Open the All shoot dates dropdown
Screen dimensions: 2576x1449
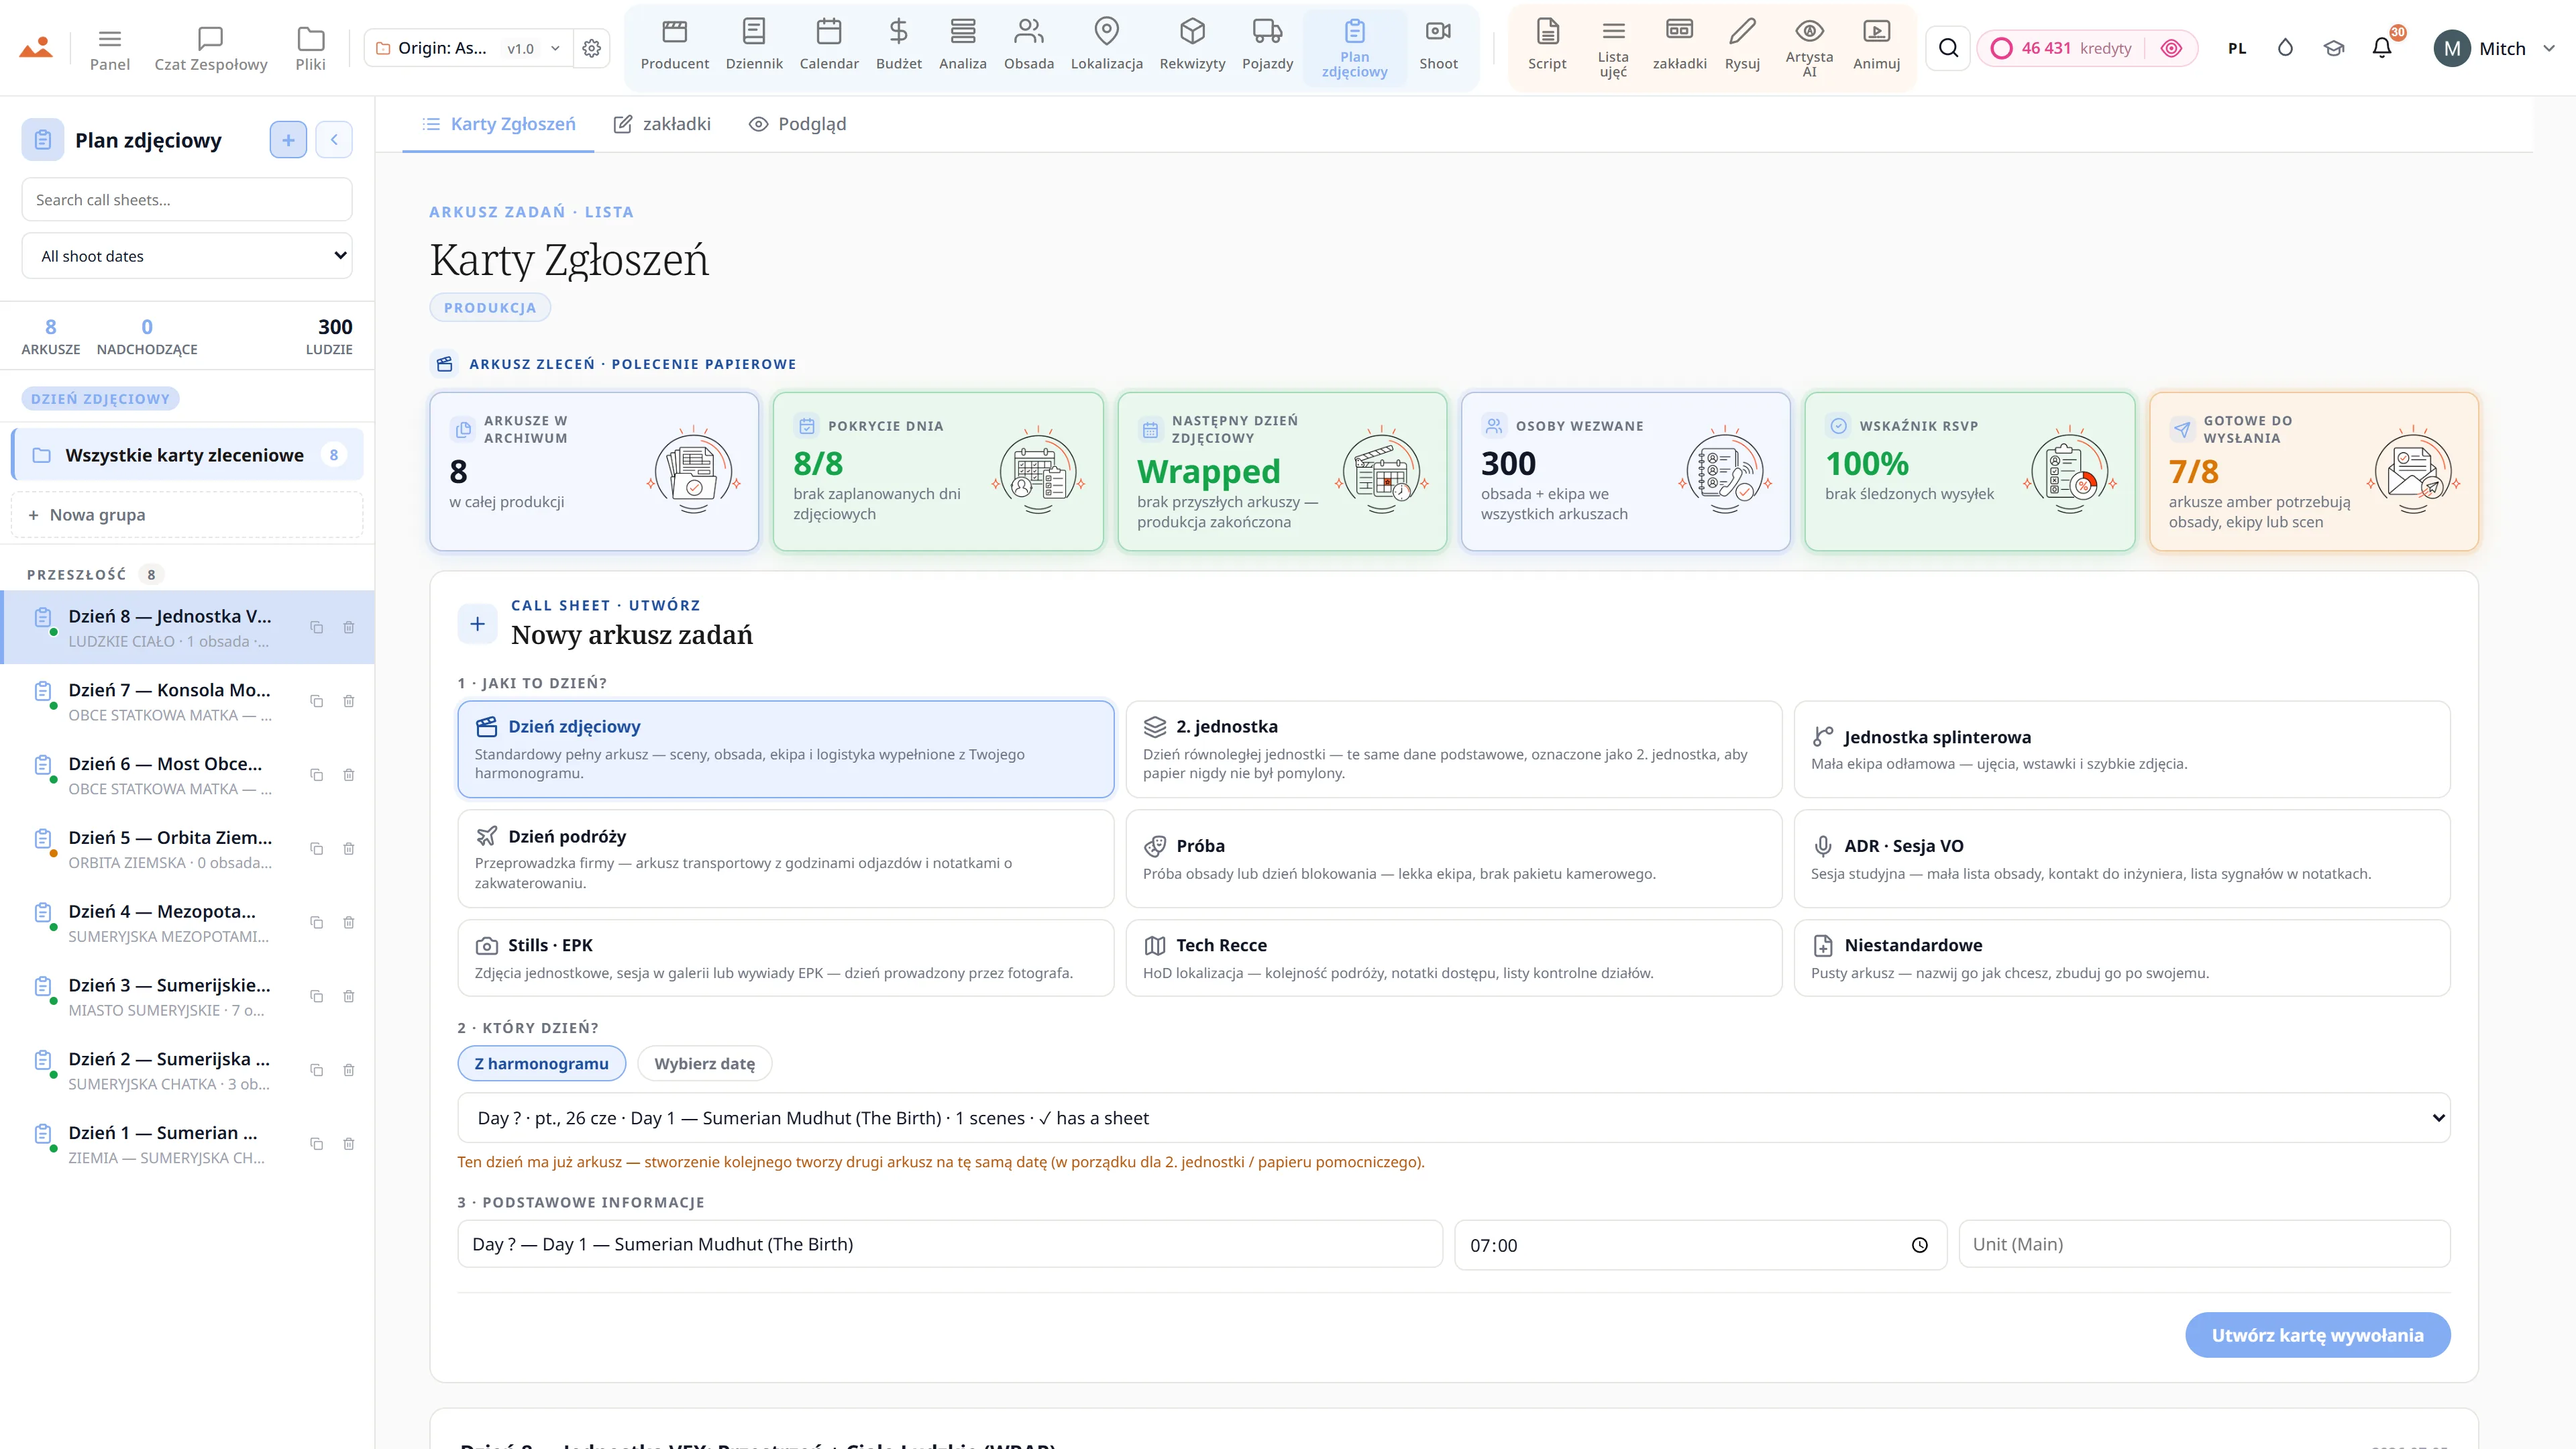click(187, 256)
